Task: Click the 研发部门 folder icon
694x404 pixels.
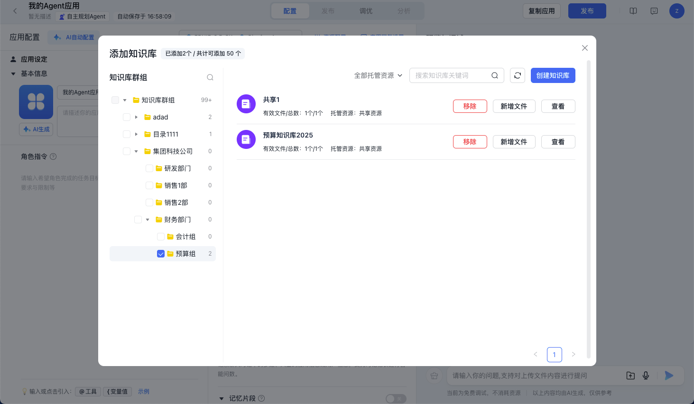Action: tap(159, 168)
